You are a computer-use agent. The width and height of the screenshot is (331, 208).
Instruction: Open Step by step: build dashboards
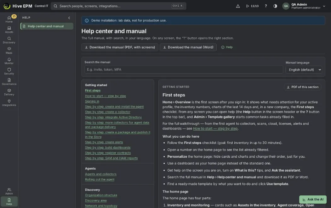pos(108,147)
